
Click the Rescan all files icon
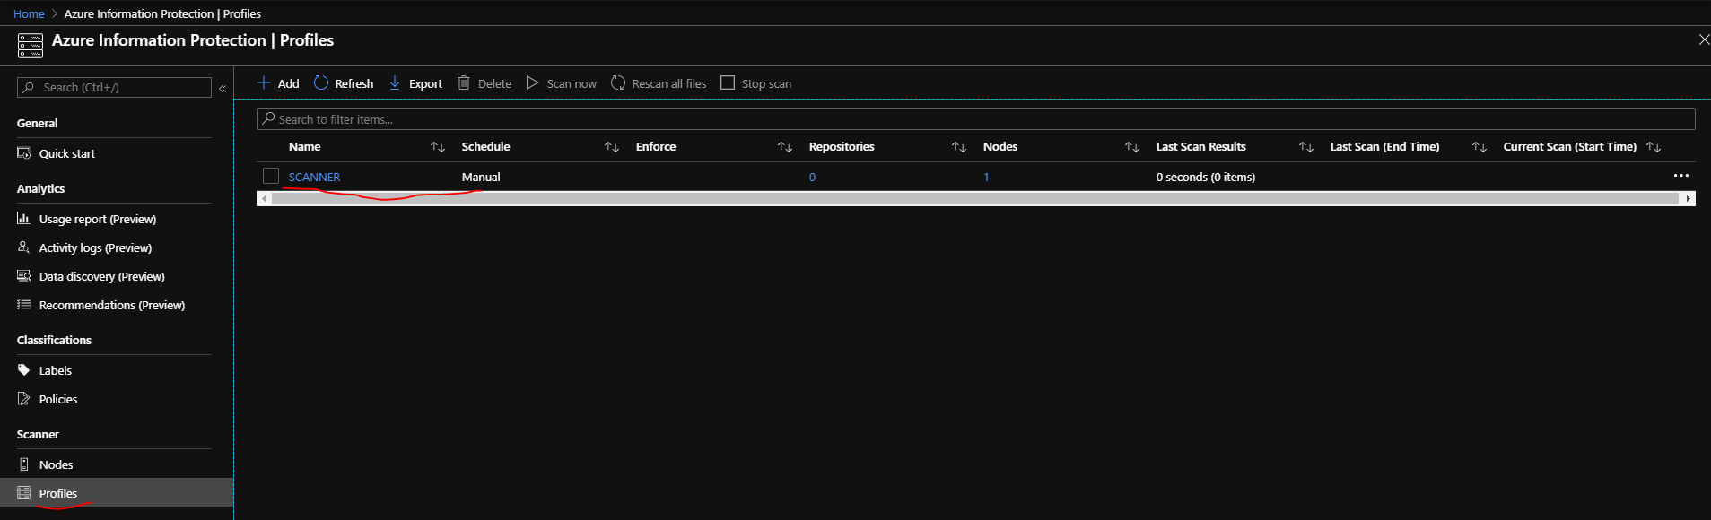618,82
